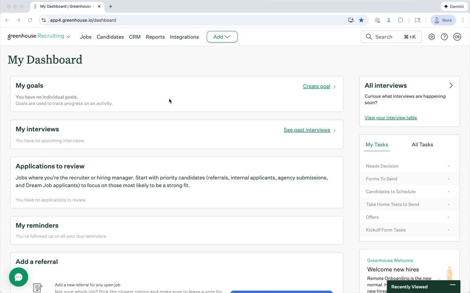Open the Offers task row

[x=409, y=217]
